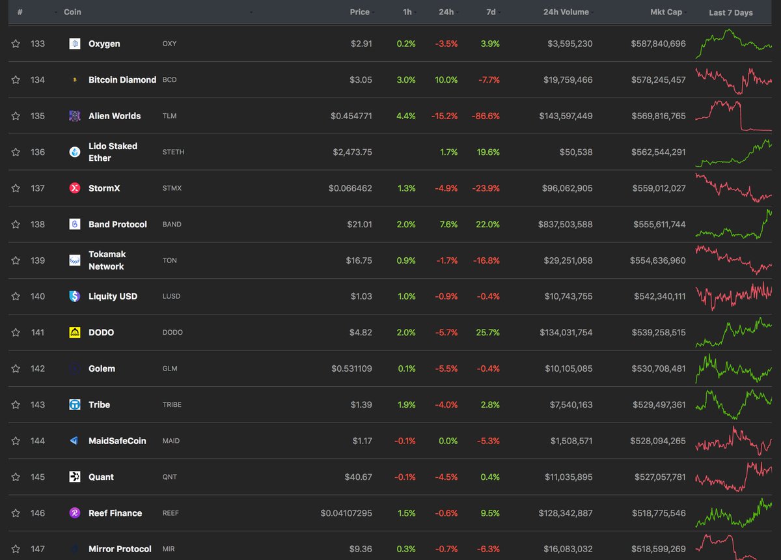Toggle the MaidSafeCoin star icon
Viewport: 781px width, 560px height.
coord(16,441)
